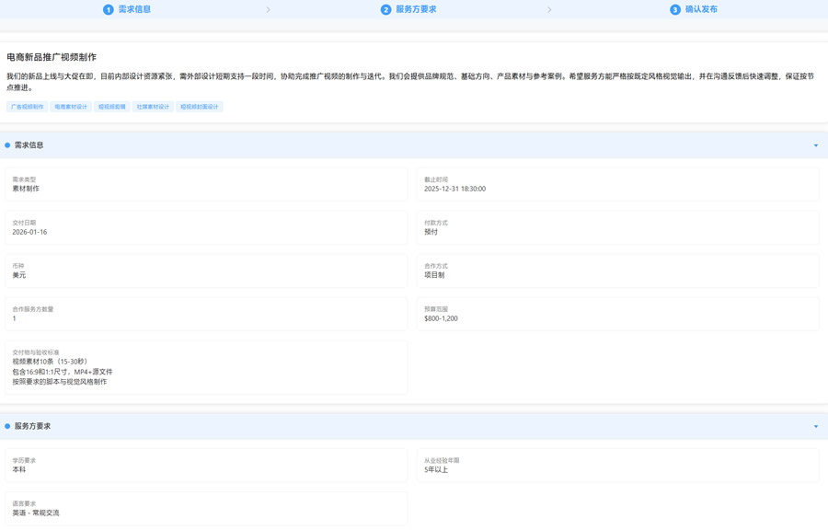
Task: Click the blue dot beside 需求信息 section header
Action: [7, 145]
